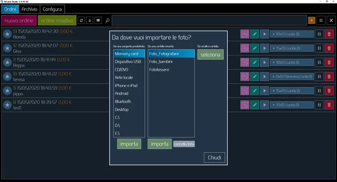
Task: Click the download arrow icon in toolbar
Action: (x=89, y=21)
